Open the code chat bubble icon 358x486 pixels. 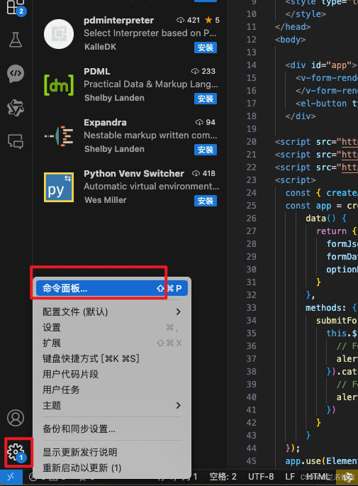click(16, 74)
